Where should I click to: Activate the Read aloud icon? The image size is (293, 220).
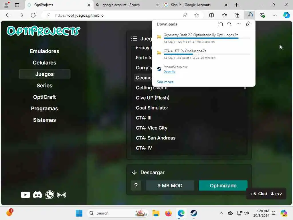[x=185, y=15]
